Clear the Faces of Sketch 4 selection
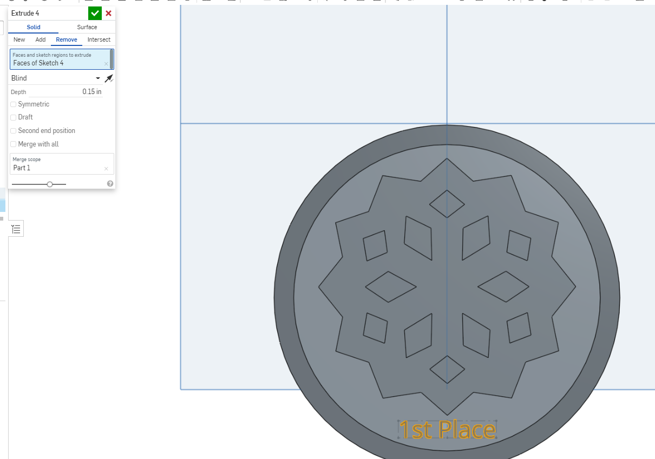This screenshot has width=655, height=459. click(106, 63)
